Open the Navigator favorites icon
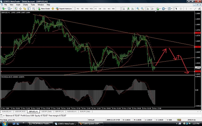The image size is (202, 126). pos(25,9)
